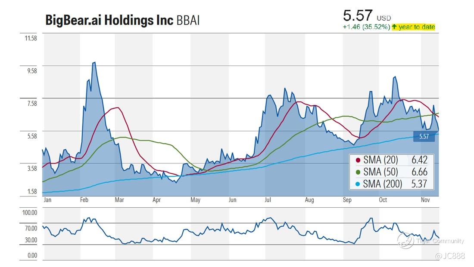Click the 7.58 y-axis label
The width and height of the screenshot is (474, 267).
pos(32,104)
